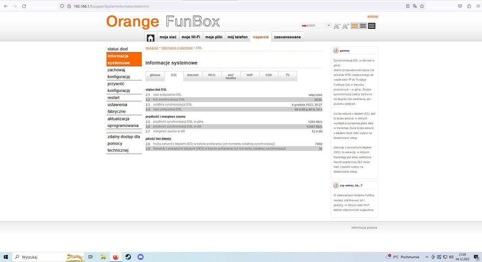Select the black striped contrast layout toggle
482x262 pixels.
click(x=363, y=26)
